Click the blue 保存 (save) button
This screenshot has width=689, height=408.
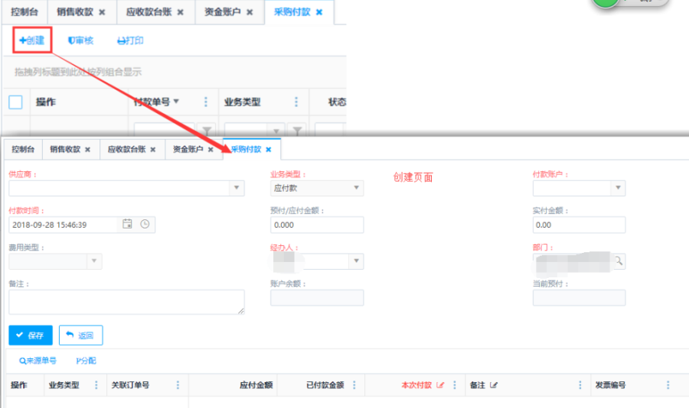click(x=31, y=335)
